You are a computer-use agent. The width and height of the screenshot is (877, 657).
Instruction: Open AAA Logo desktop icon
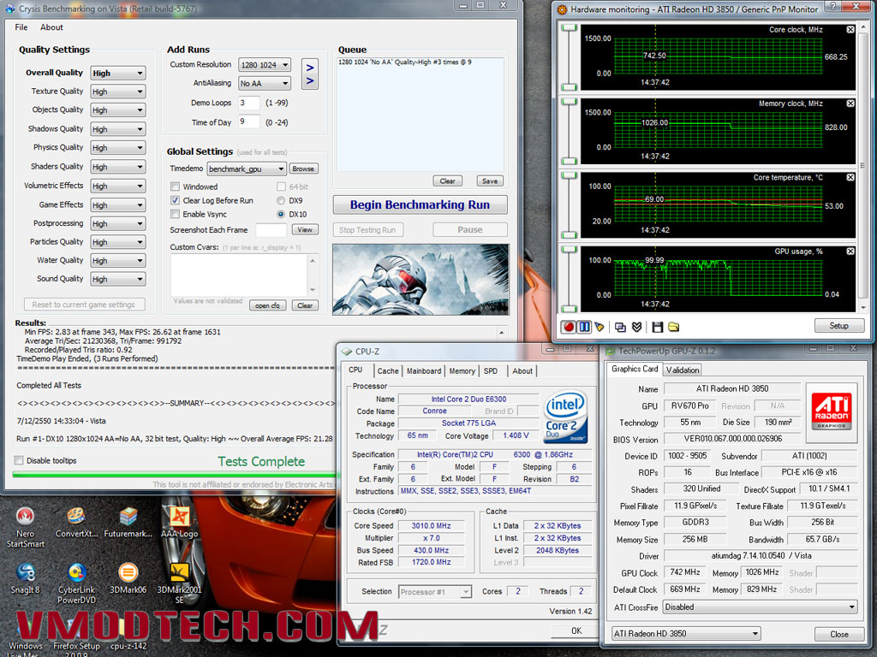click(179, 523)
